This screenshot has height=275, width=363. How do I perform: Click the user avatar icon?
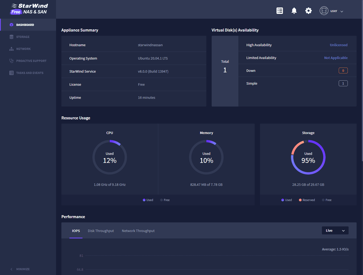(x=324, y=11)
